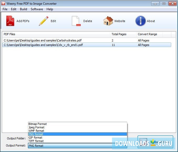
Task: Click the Convert Range column header
Action: coord(149,34)
